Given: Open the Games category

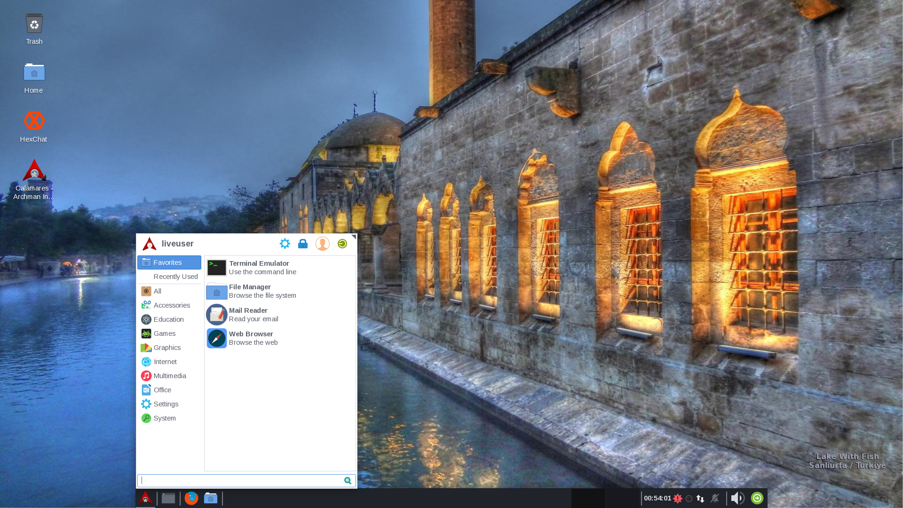Looking at the screenshot, I should pyautogui.click(x=169, y=333).
